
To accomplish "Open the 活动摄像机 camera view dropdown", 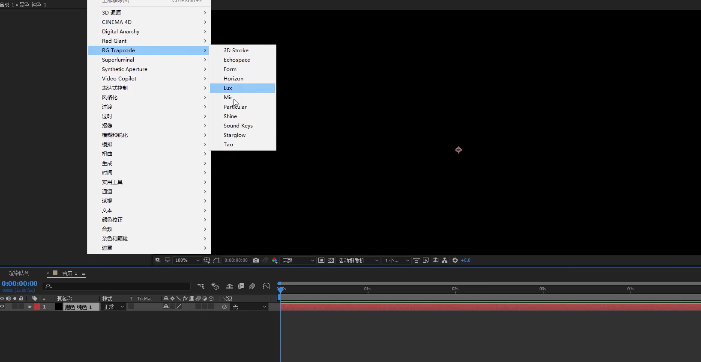I will tap(358, 260).
